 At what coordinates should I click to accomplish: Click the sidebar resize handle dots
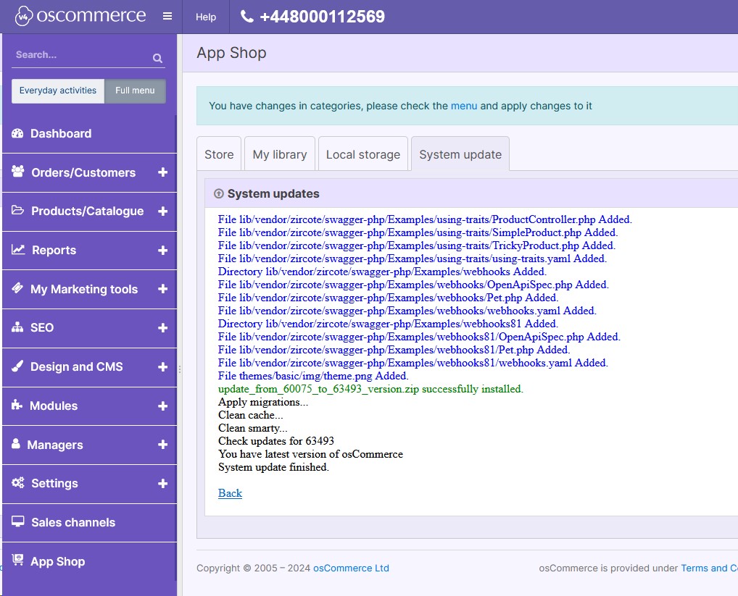179,369
